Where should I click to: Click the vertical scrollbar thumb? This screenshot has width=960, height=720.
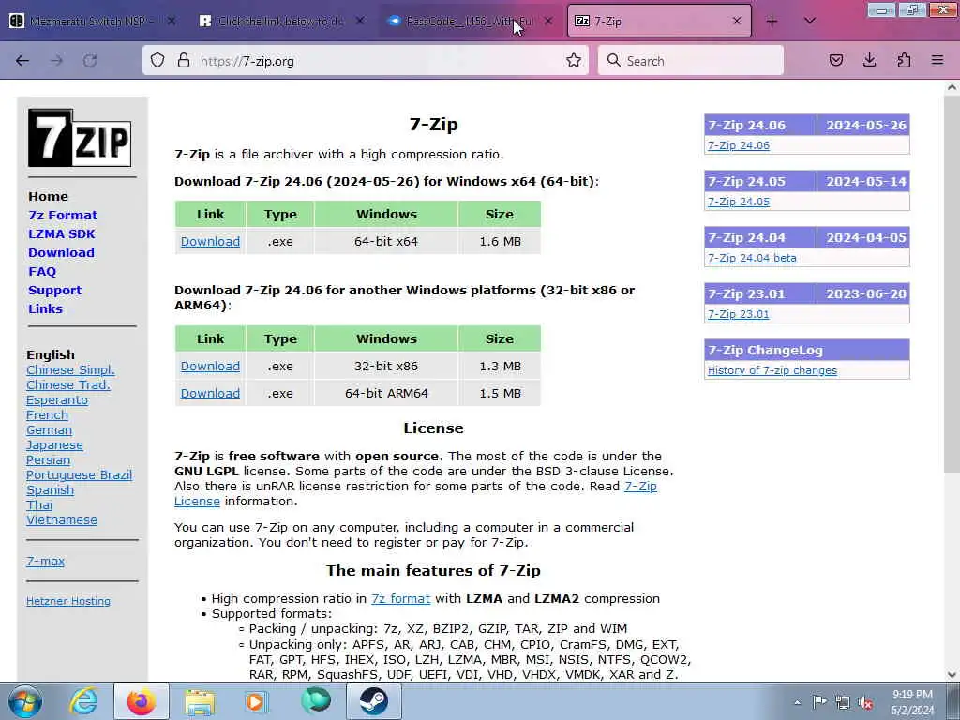[x=952, y=284]
